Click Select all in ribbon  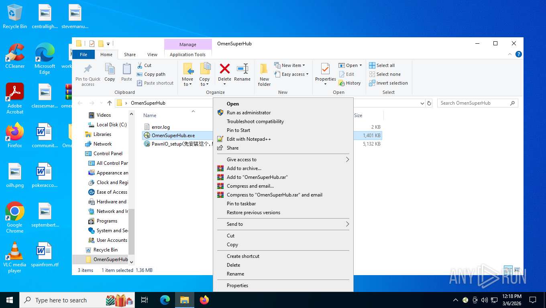coord(382,65)
